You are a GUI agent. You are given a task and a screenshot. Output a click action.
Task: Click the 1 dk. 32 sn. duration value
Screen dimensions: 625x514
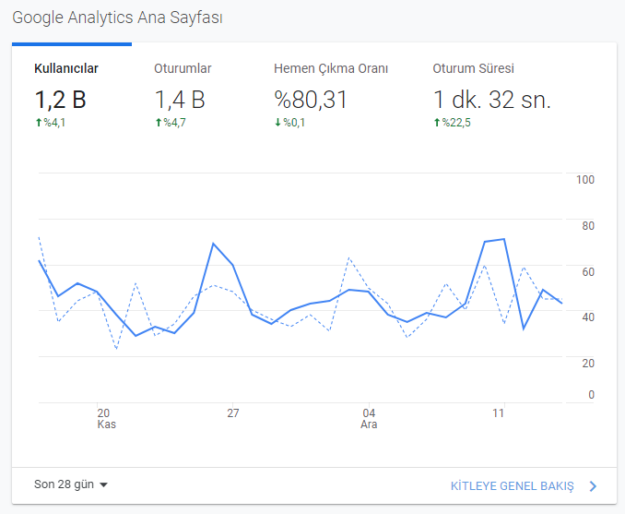(x=492, y=100)
